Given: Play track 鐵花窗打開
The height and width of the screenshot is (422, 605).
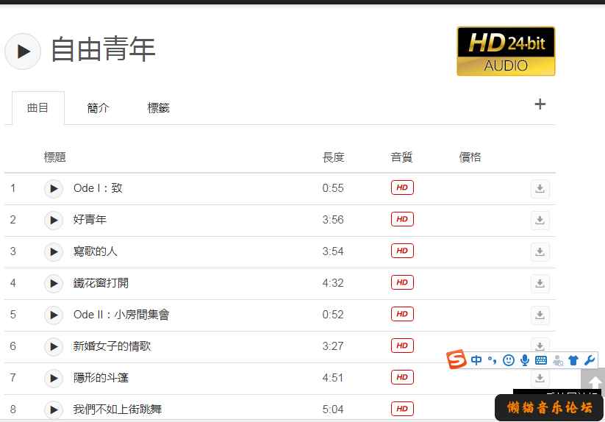Looking at the screenshot, I should [x=54, y=283].
